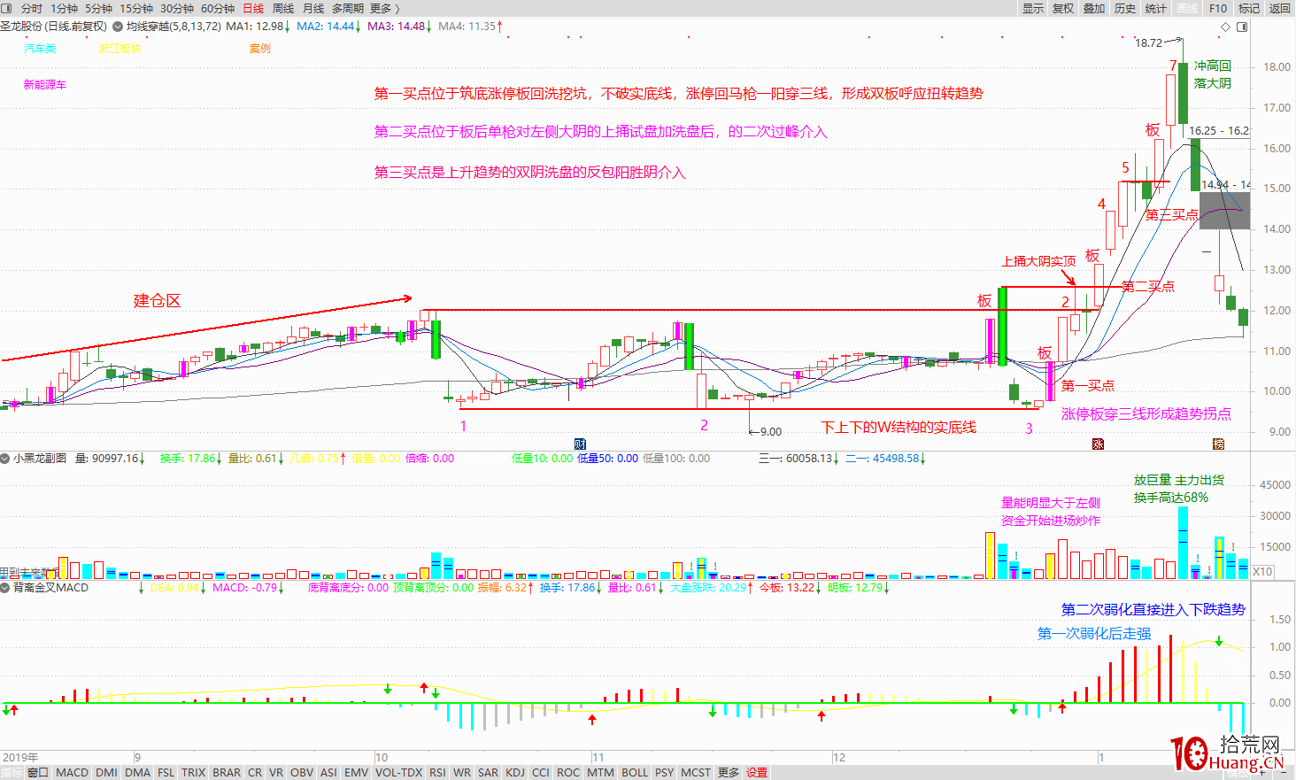Viewport: 1296px width, 780px height.
Task: Open the indicator dropdown beside 均线穿越
Action: 118,27
